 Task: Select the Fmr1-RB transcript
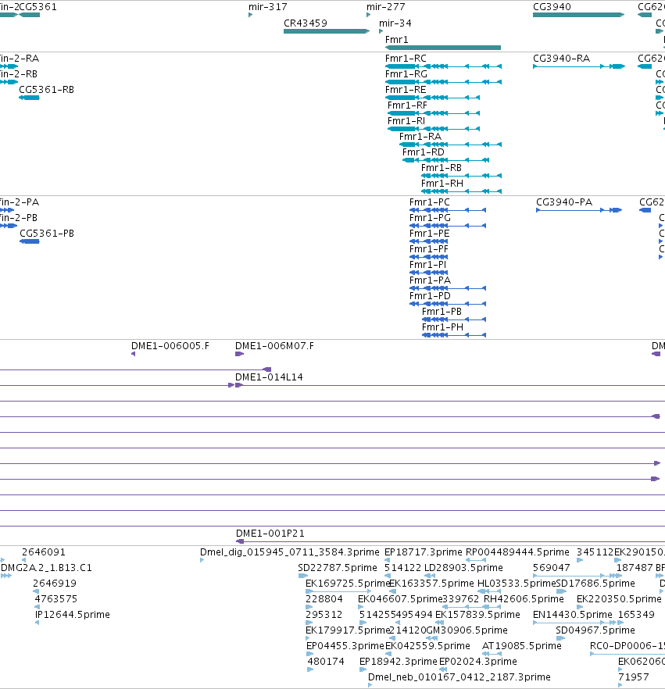coord(462,176)
